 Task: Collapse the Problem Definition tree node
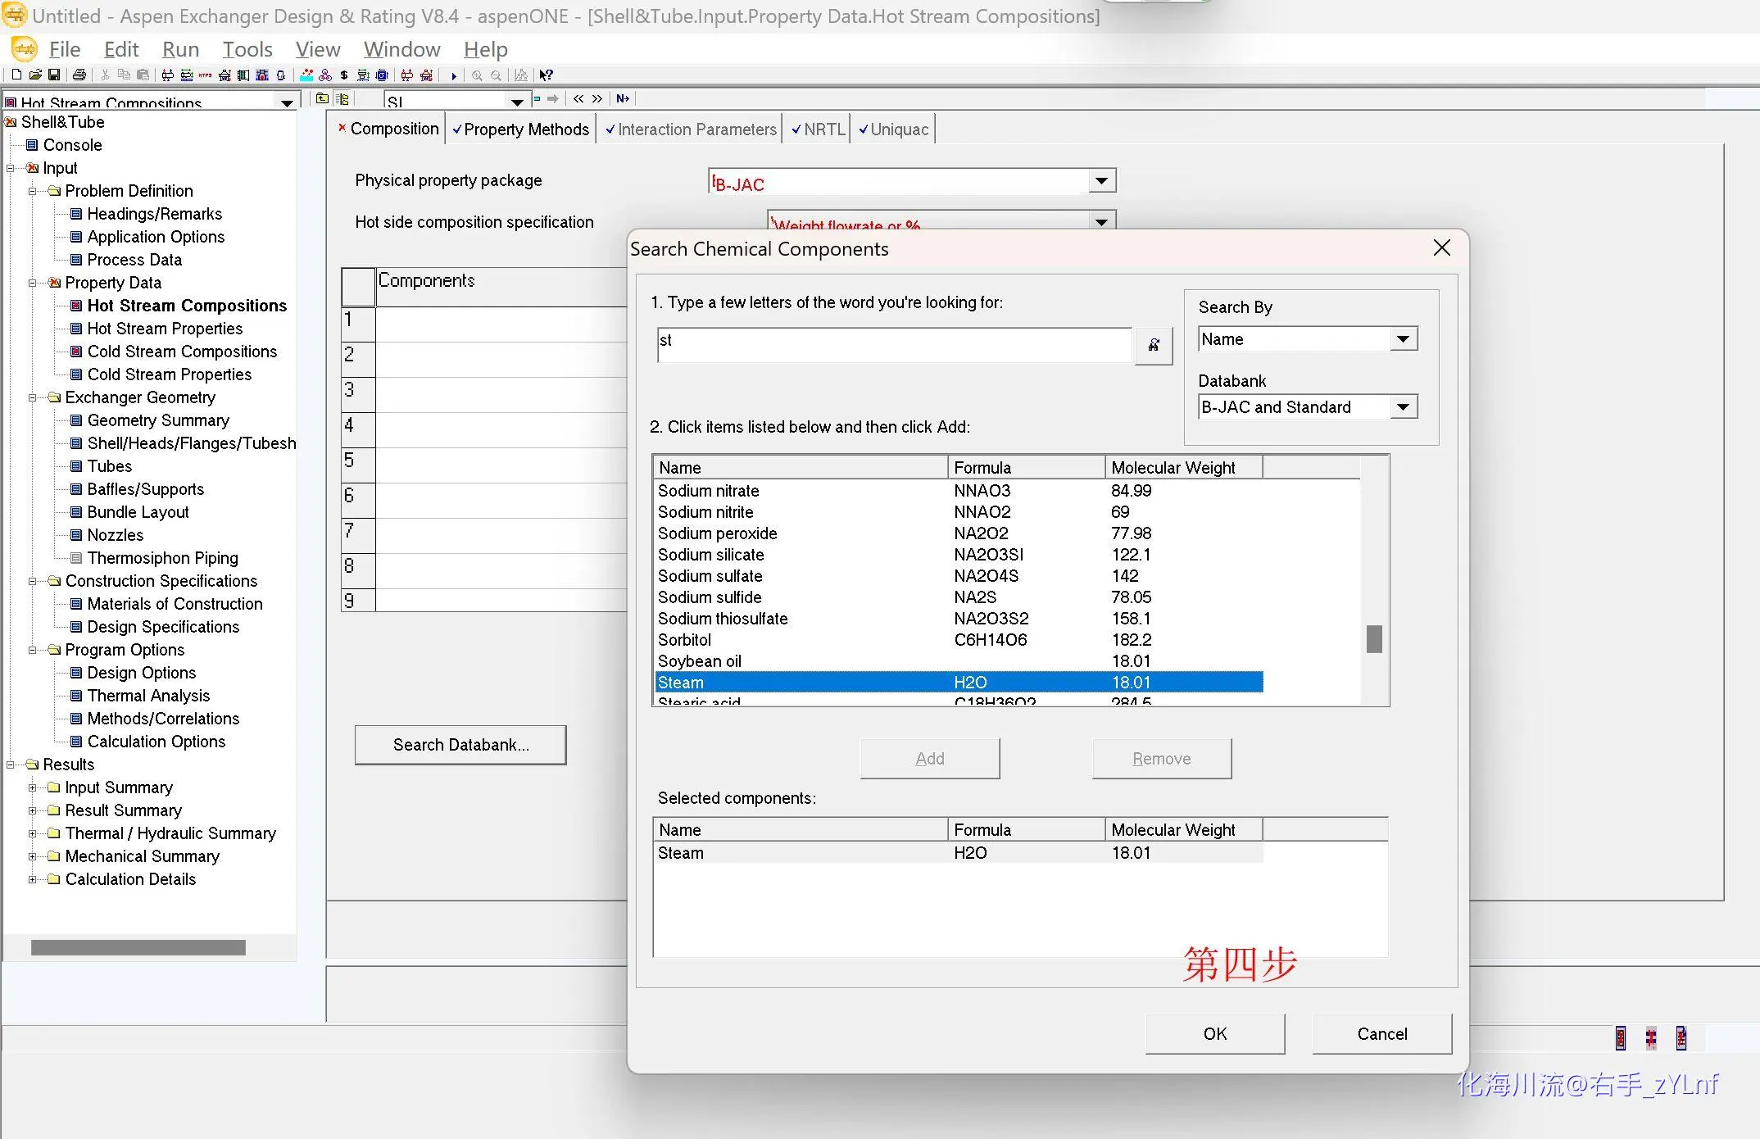pyautogui.click(x=33, y=191)
